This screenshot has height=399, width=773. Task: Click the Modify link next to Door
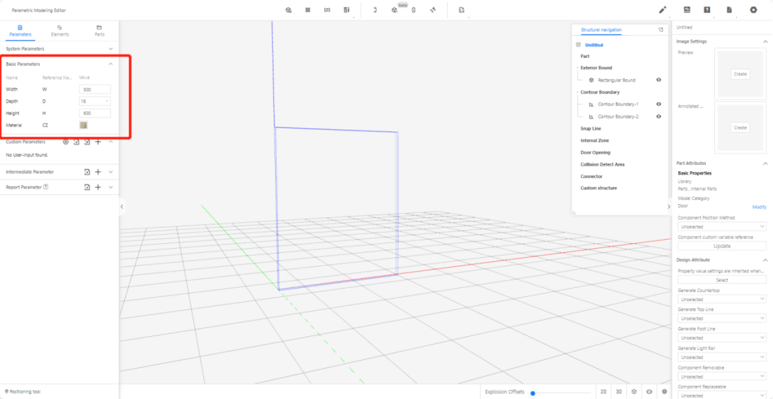(x=758, y=207)
